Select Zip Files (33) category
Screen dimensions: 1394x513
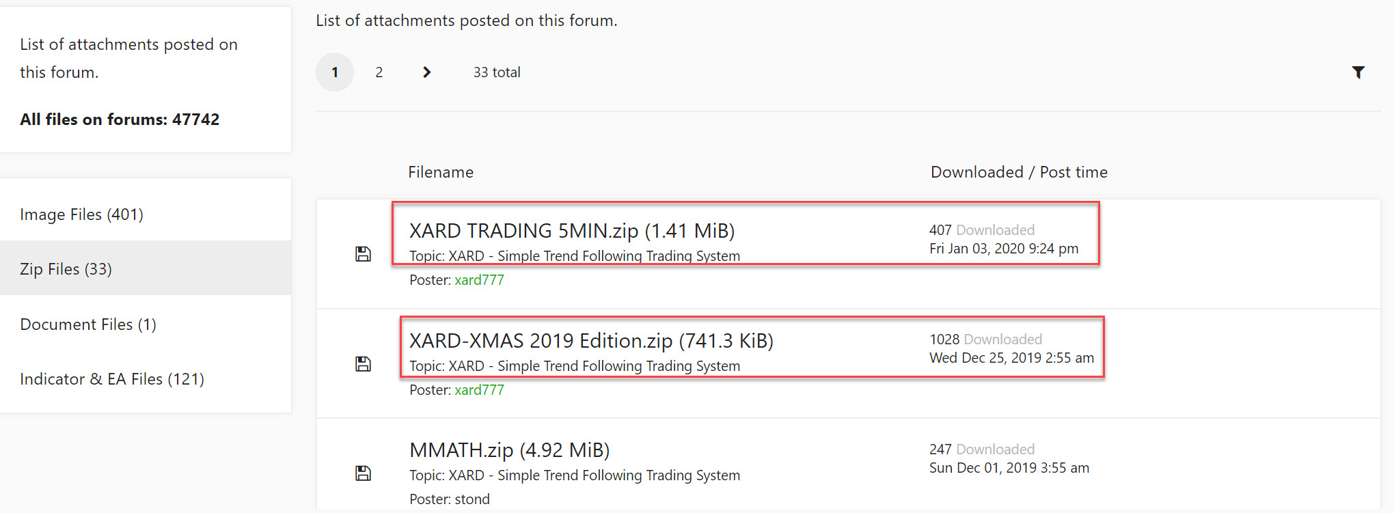pos(66,269)
